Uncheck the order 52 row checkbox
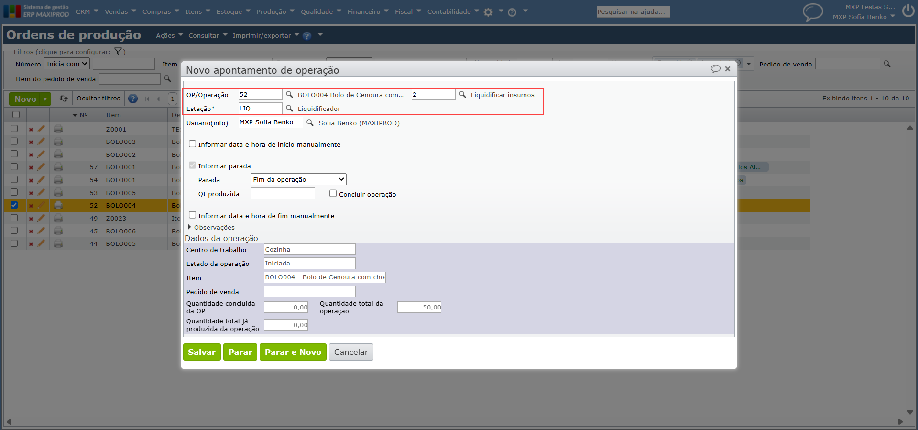The image size is (918, 430). tap(14, 205)
